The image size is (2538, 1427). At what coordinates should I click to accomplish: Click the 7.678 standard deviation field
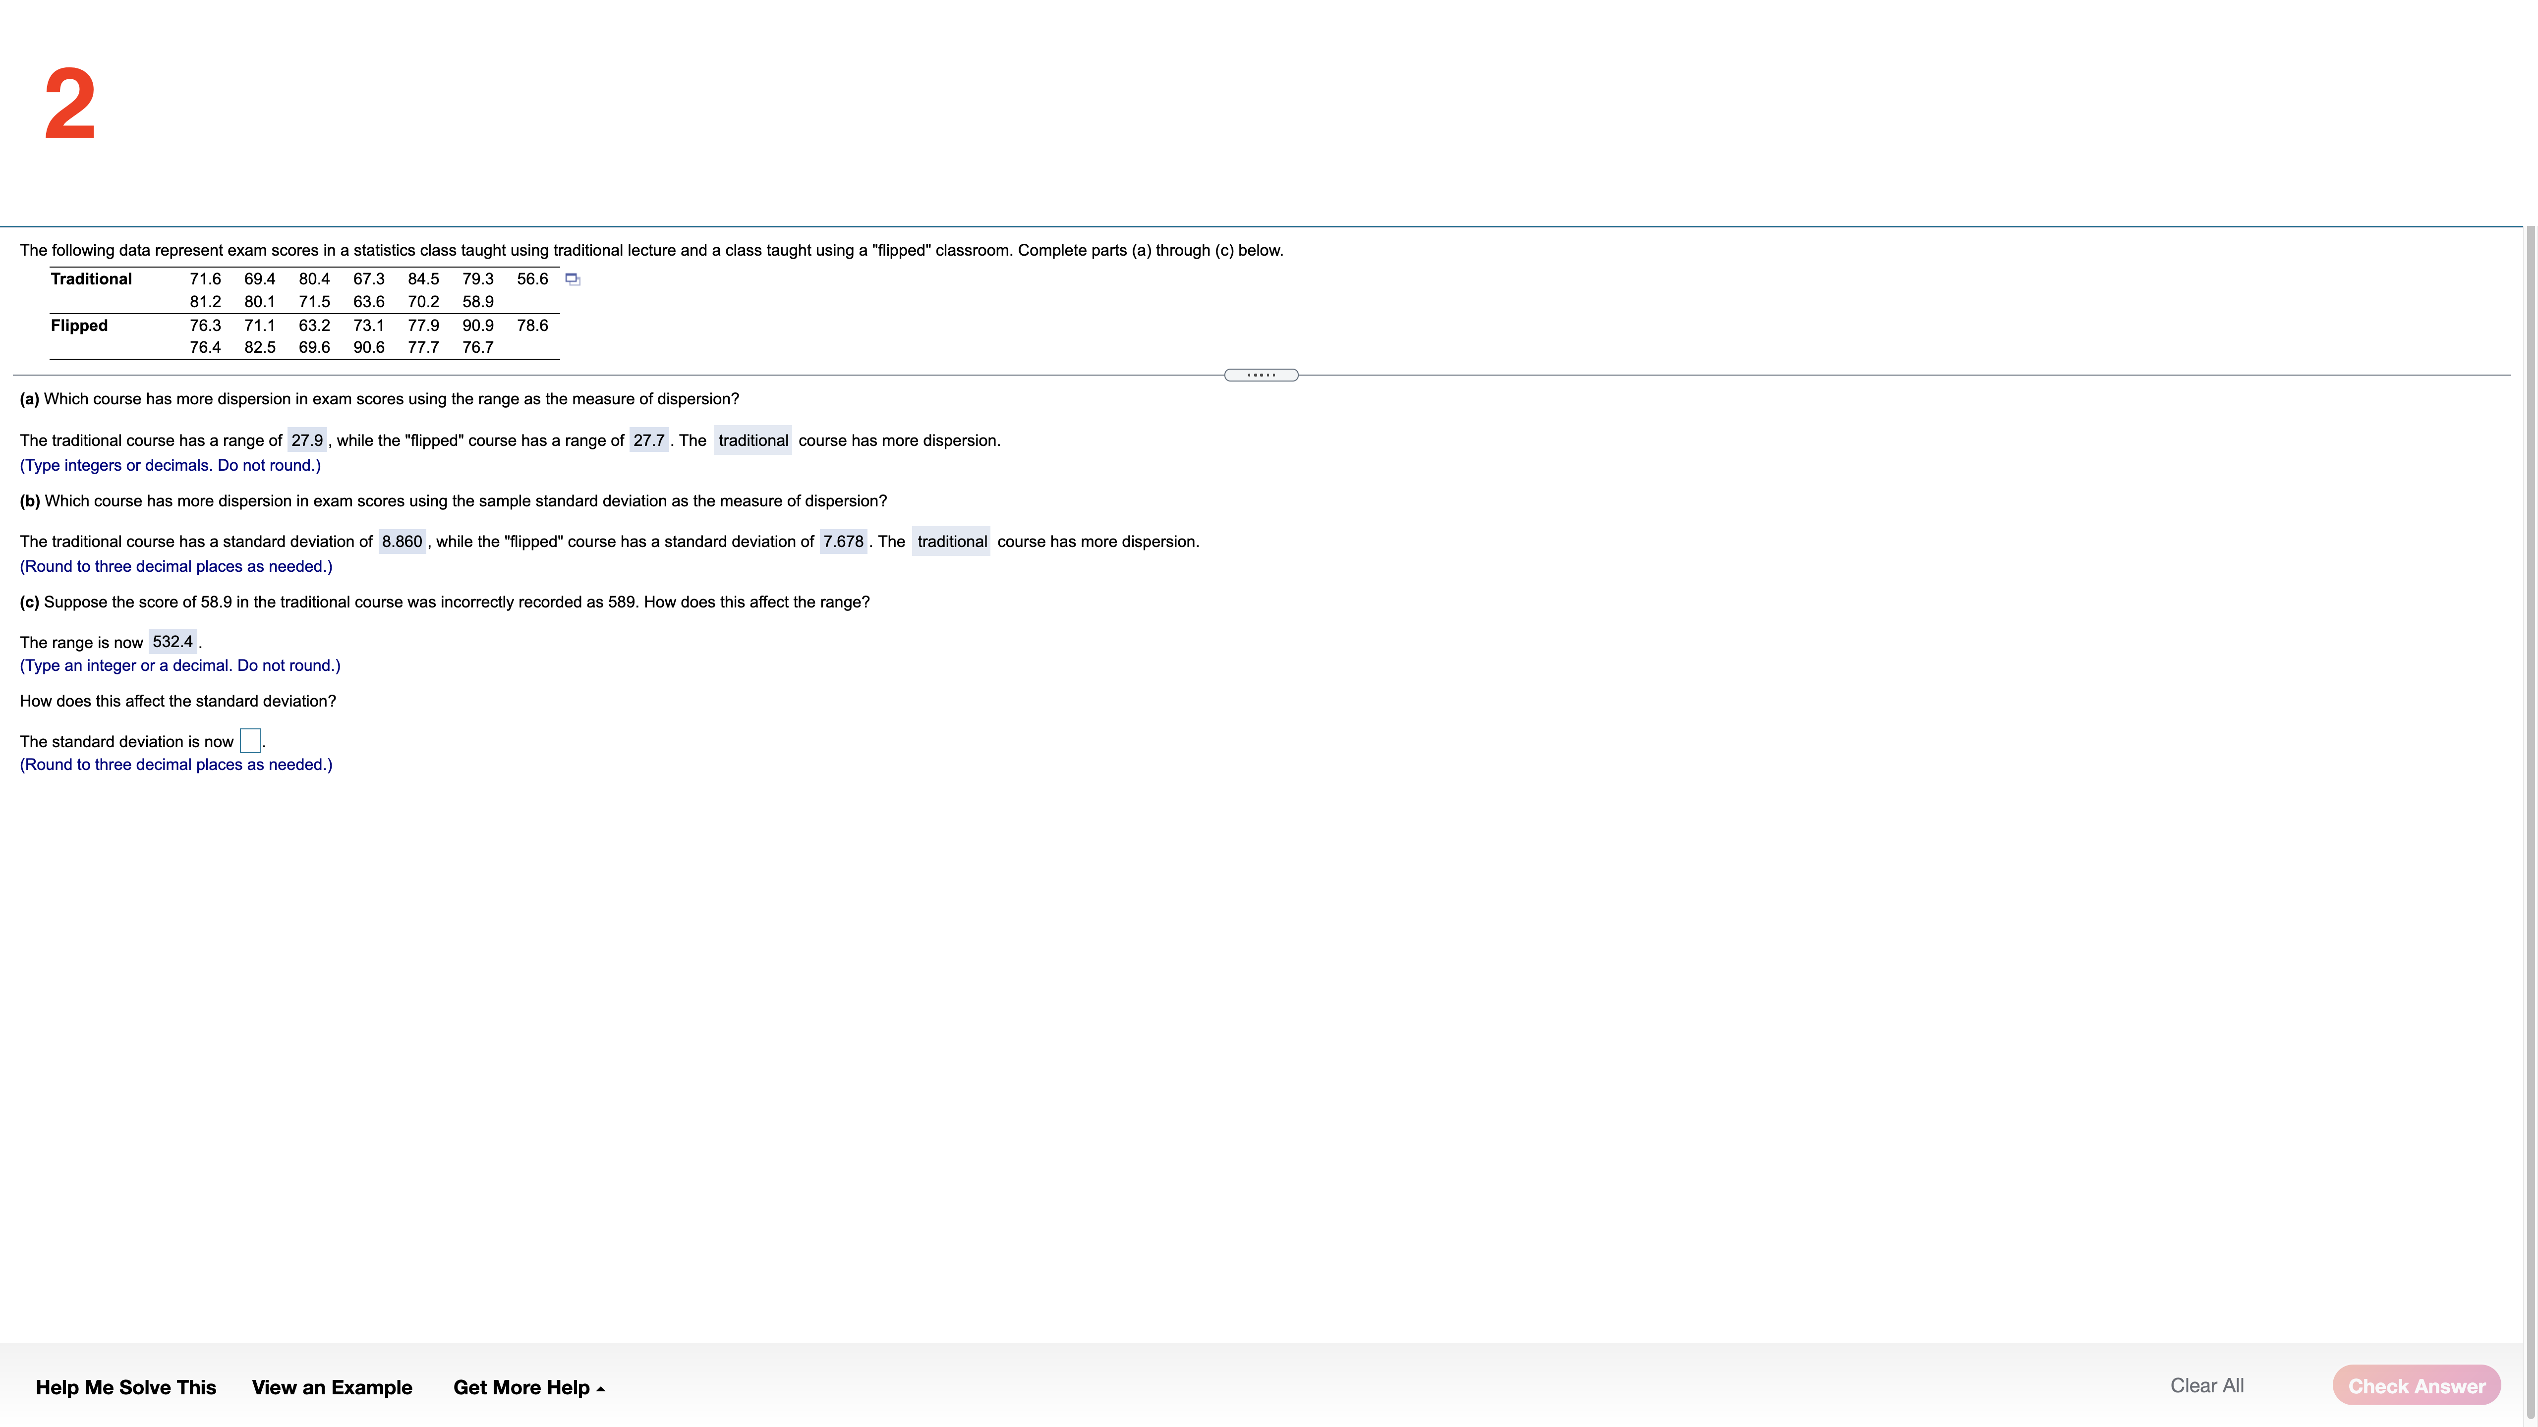842,542
